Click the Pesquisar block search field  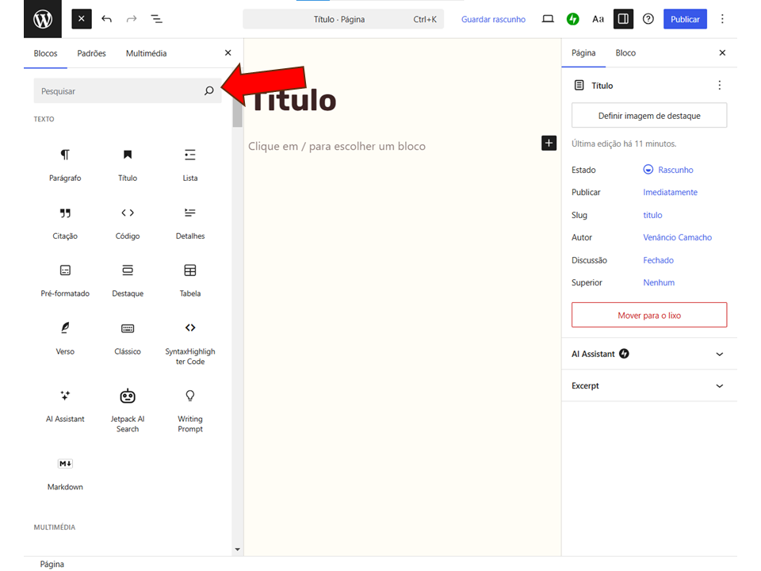coord(119,91)
